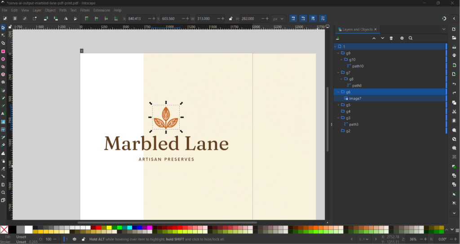The height and width of the screenshot is (244, 460).
Task: Click Print document icon
Action: pos(454,55)
